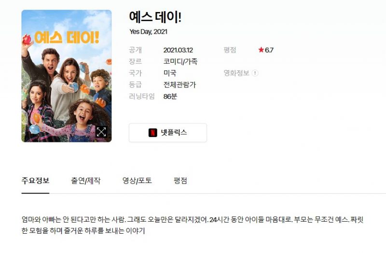This screenshot has height=253, width=386.
Task: Click the Yes Day movie poster thumbnail
Action: [67, 76]
